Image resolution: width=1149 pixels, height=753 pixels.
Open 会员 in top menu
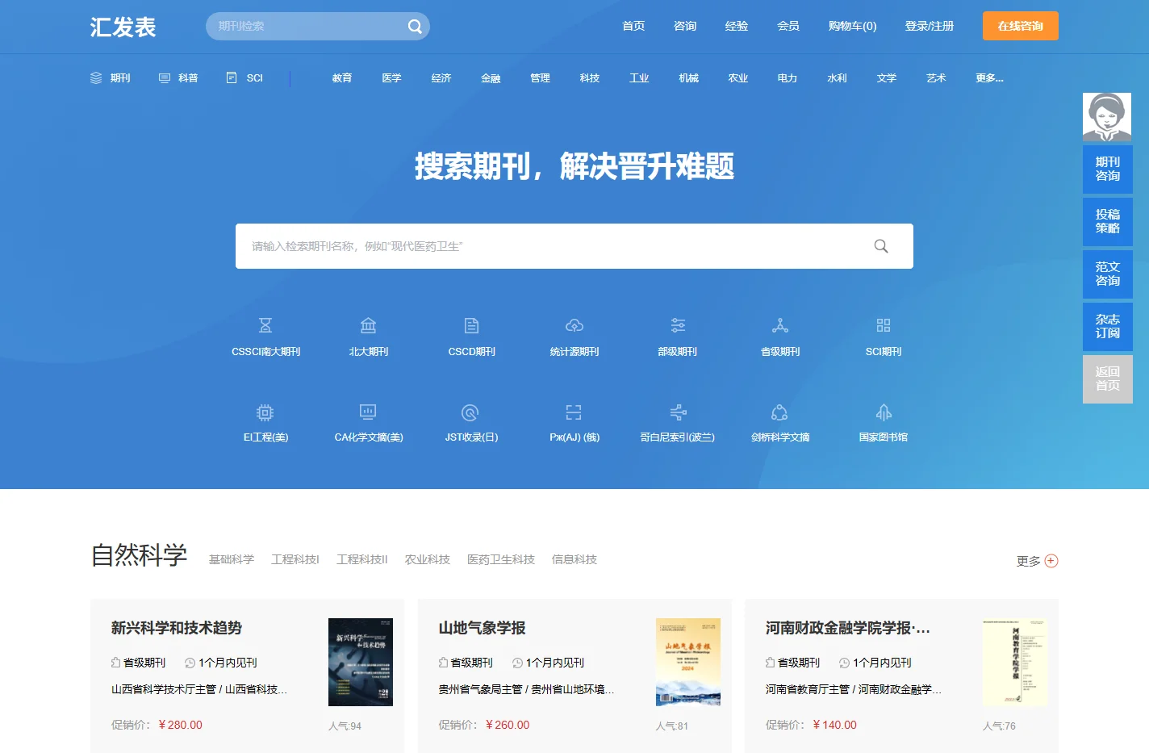click(788, 26)
